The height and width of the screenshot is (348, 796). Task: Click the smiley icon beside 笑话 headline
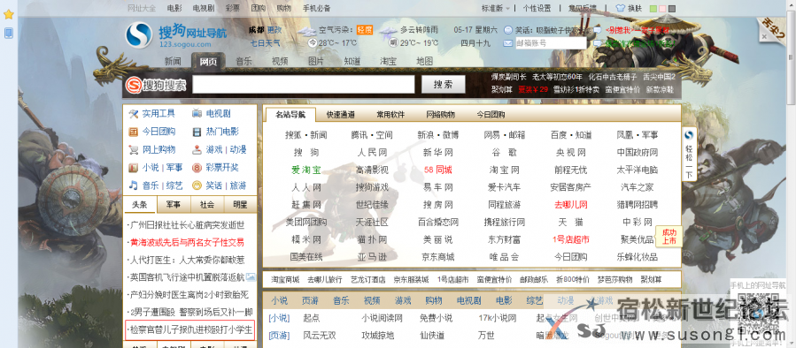(x=507, y=30)
